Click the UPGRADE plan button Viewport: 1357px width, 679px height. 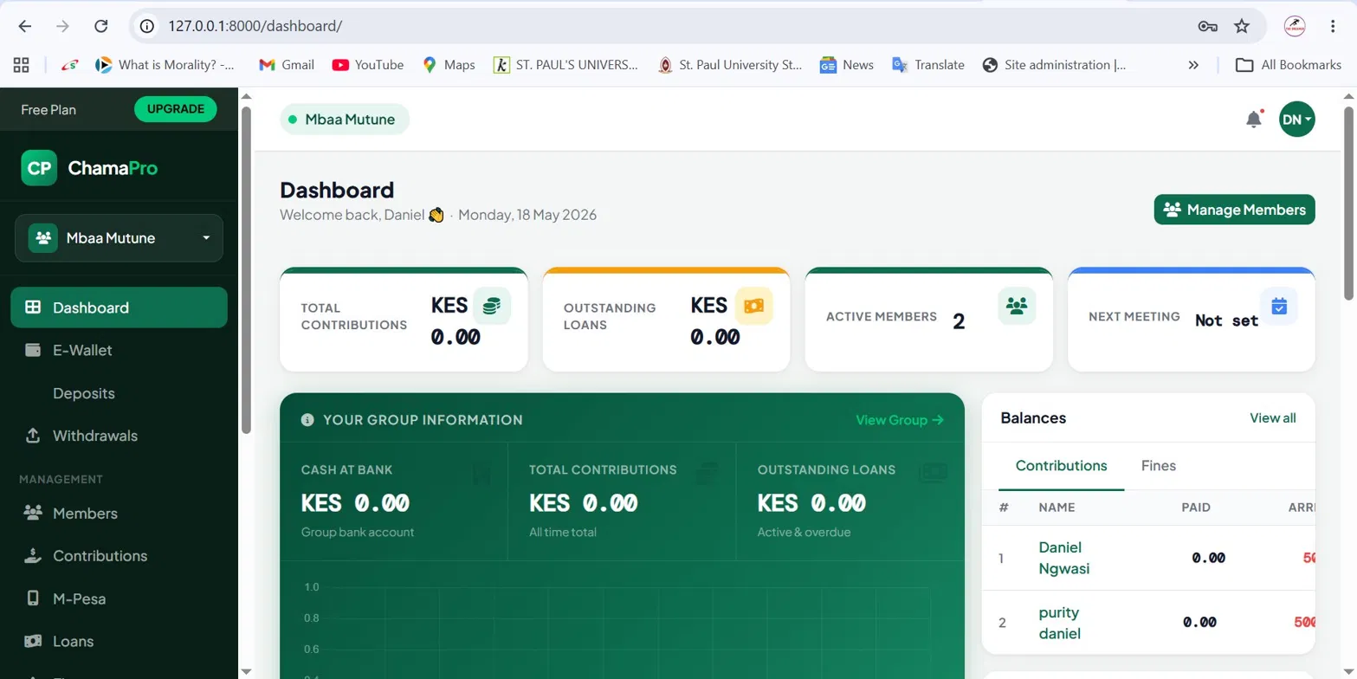pos(176,109)
